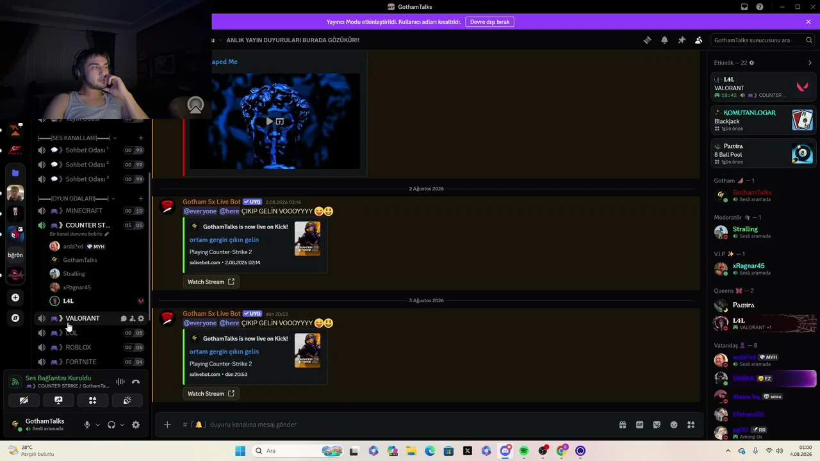Mute the microphone
The image size is (820, 461).
coord(87,425)
